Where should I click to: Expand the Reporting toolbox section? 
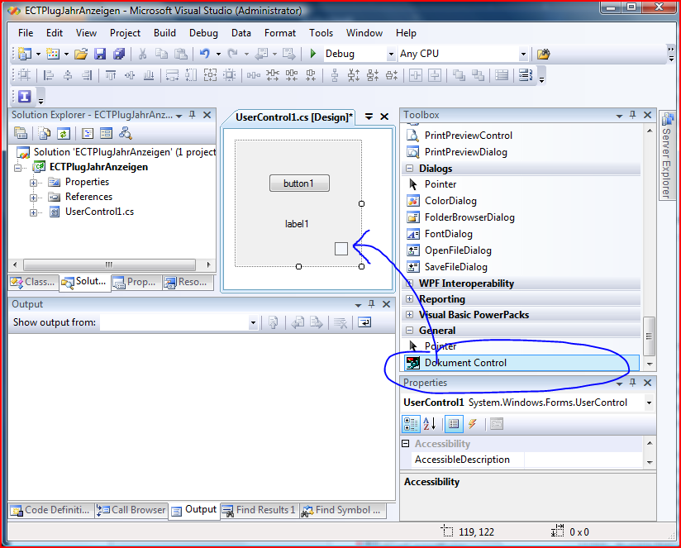[x=409, y=298]
